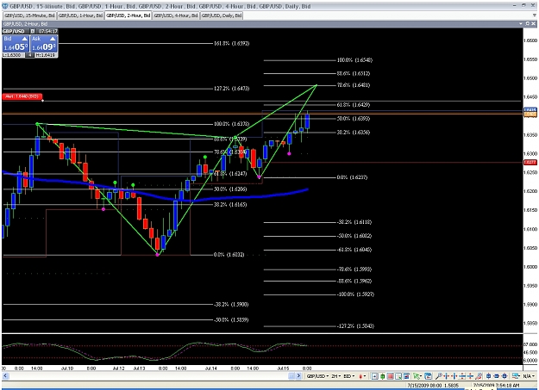The image size is (539, 390).
Task: Open the BID price type dropdown
Action: click(349, 376)
